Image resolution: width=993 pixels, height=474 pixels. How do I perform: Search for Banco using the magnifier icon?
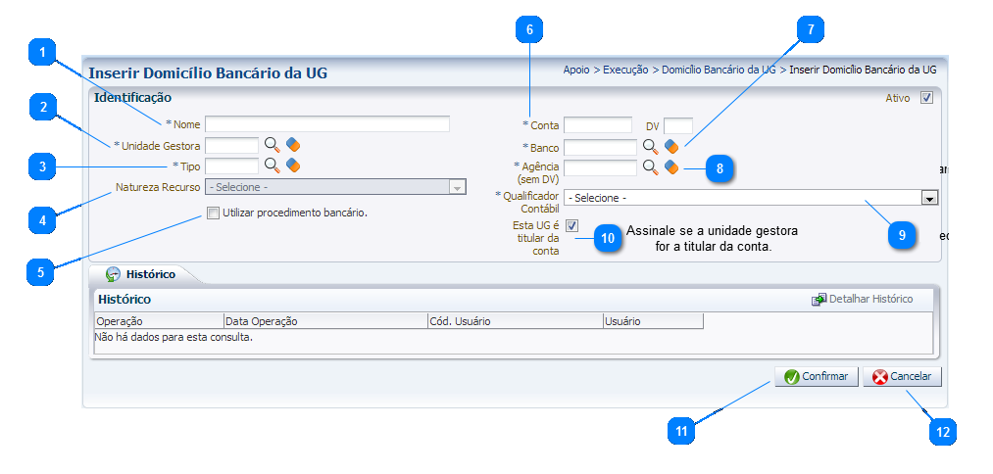(649, 146)
